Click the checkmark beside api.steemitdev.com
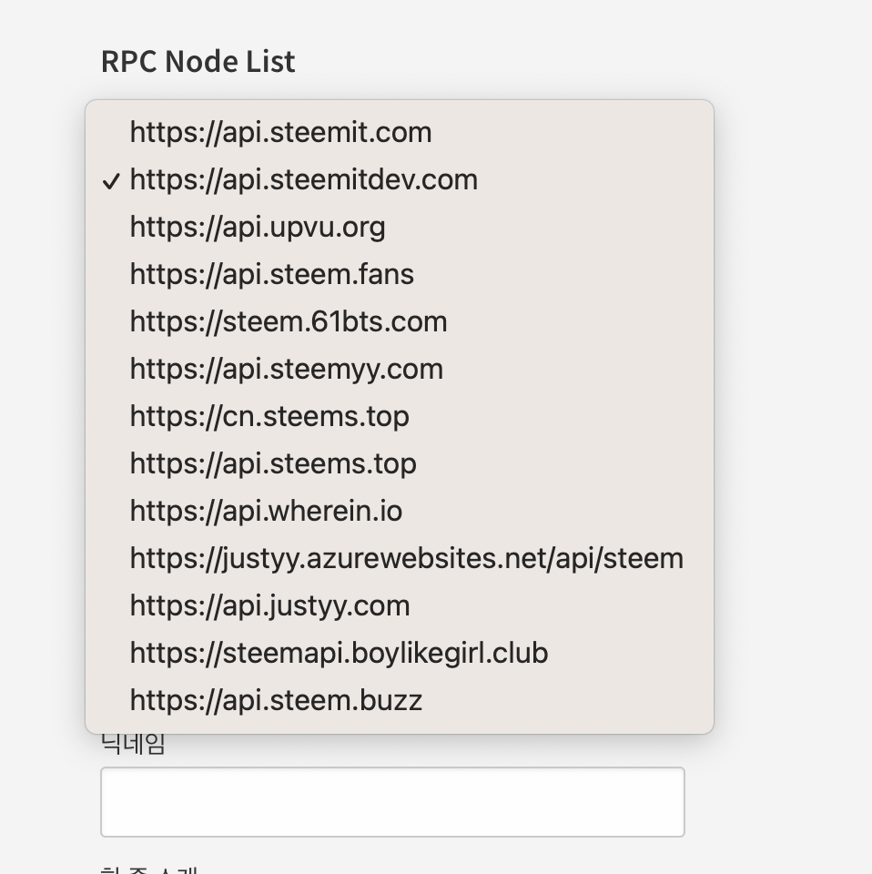 click(111, 181)
